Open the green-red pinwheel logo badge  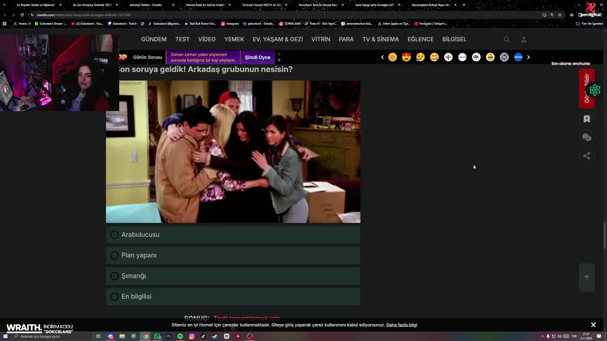pyautogui.click(x=448, y=57)
